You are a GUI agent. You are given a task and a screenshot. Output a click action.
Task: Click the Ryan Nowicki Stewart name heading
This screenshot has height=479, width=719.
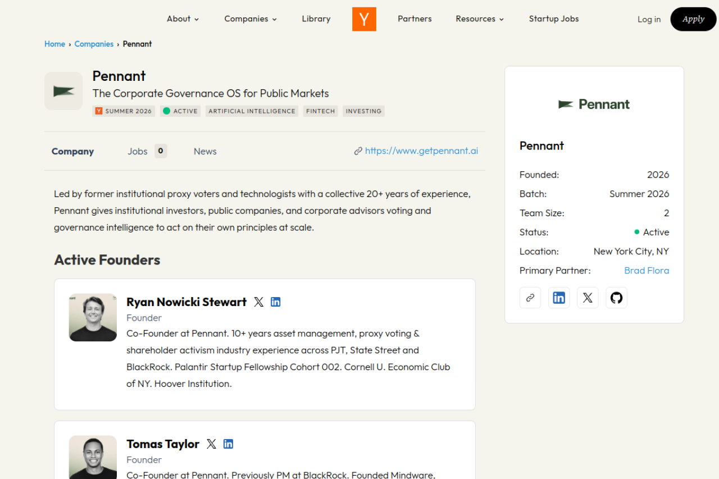tap(186, 302)
